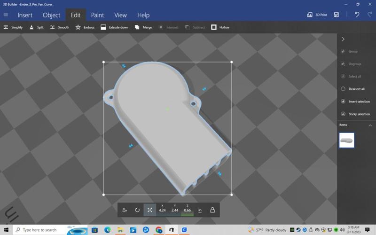Image resolution: width=376 pixels, height=235 pixels.
Task: Click the Subtract tool
Action: (195, 27)
